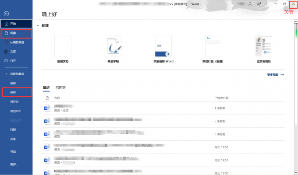298x175 pixels.
Task: Click 打开 in the sidebar
Action: click(16, 61)
